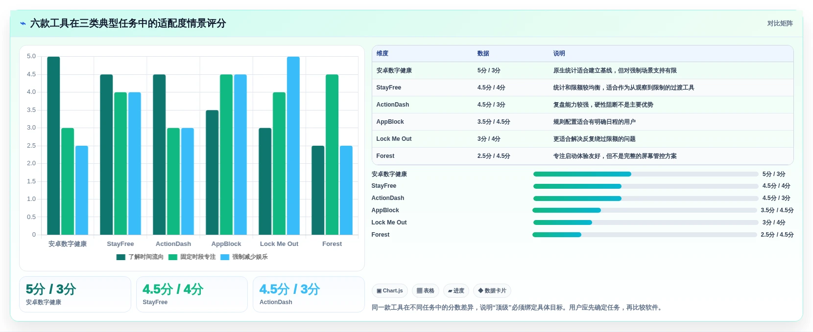This screenshot has width=813, height=332.
Task: Select the Forest table row name
Action: coord(385,156)
